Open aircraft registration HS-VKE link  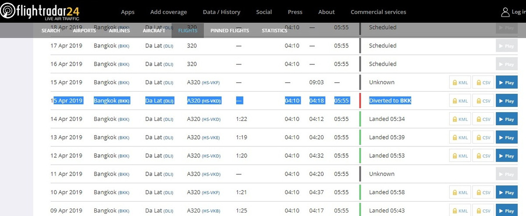pyautogui.click(x=211, y=138)
